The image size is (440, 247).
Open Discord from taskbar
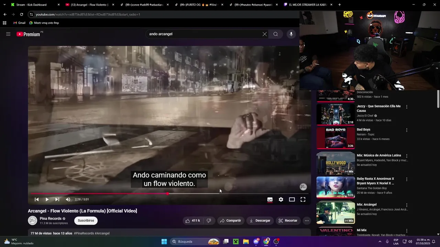(x=256, y=242)
